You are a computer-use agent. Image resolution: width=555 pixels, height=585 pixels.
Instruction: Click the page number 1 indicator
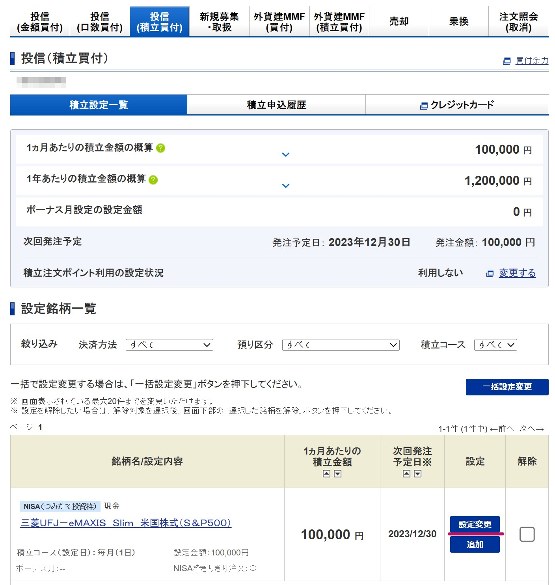tap(40, 427)
